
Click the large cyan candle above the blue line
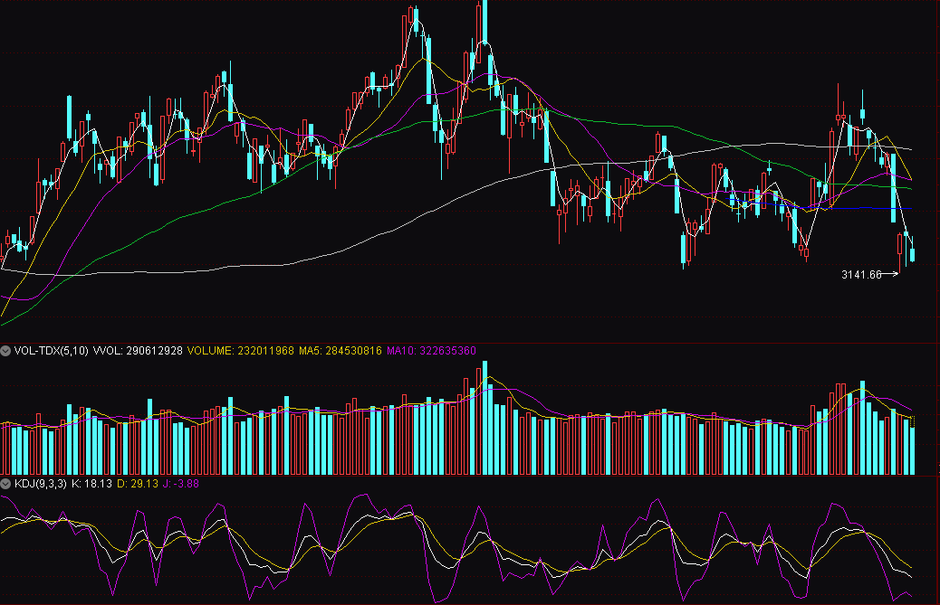tap(893, 181)
